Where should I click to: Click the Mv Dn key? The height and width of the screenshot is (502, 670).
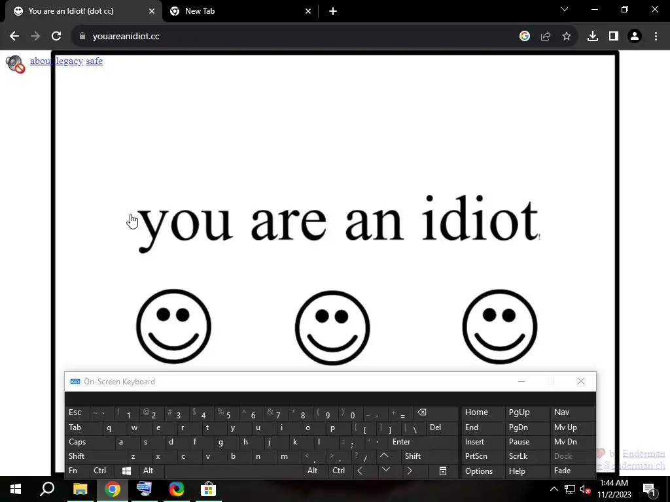(x=572, y=442)
